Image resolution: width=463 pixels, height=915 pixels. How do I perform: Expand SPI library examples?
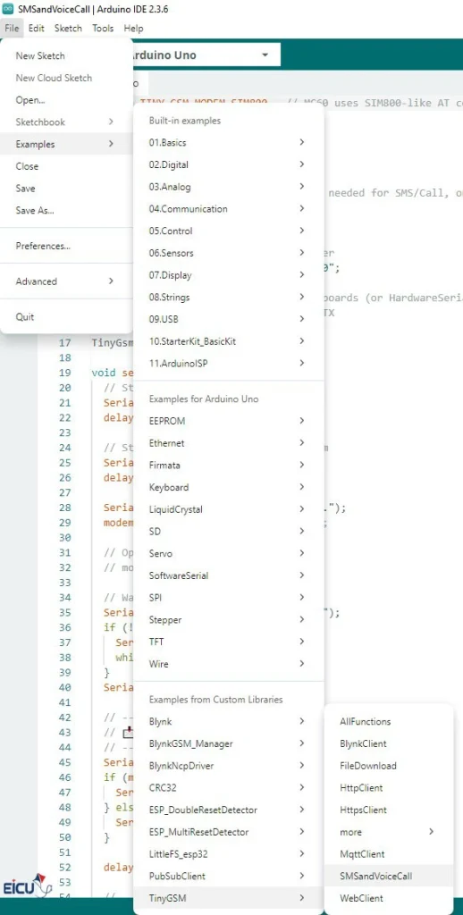[228, 598]
